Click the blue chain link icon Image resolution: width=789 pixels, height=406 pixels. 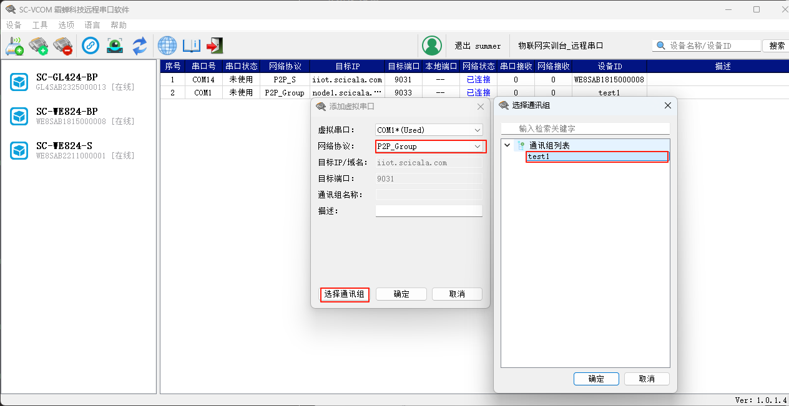click(x=91, y=46)
